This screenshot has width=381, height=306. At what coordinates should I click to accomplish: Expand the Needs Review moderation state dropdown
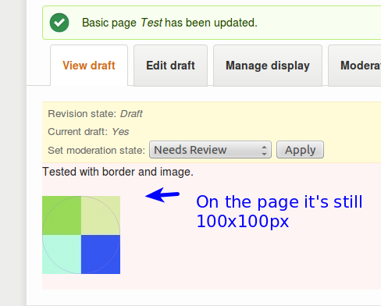coord(210,150)
